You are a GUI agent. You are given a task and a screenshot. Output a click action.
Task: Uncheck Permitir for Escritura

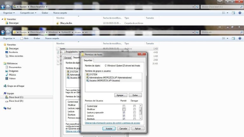(124, 119)
